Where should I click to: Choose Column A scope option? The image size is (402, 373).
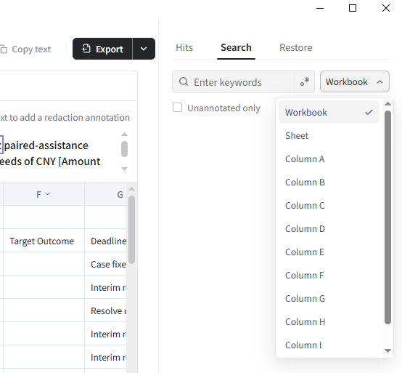click(x=329, y=159)
